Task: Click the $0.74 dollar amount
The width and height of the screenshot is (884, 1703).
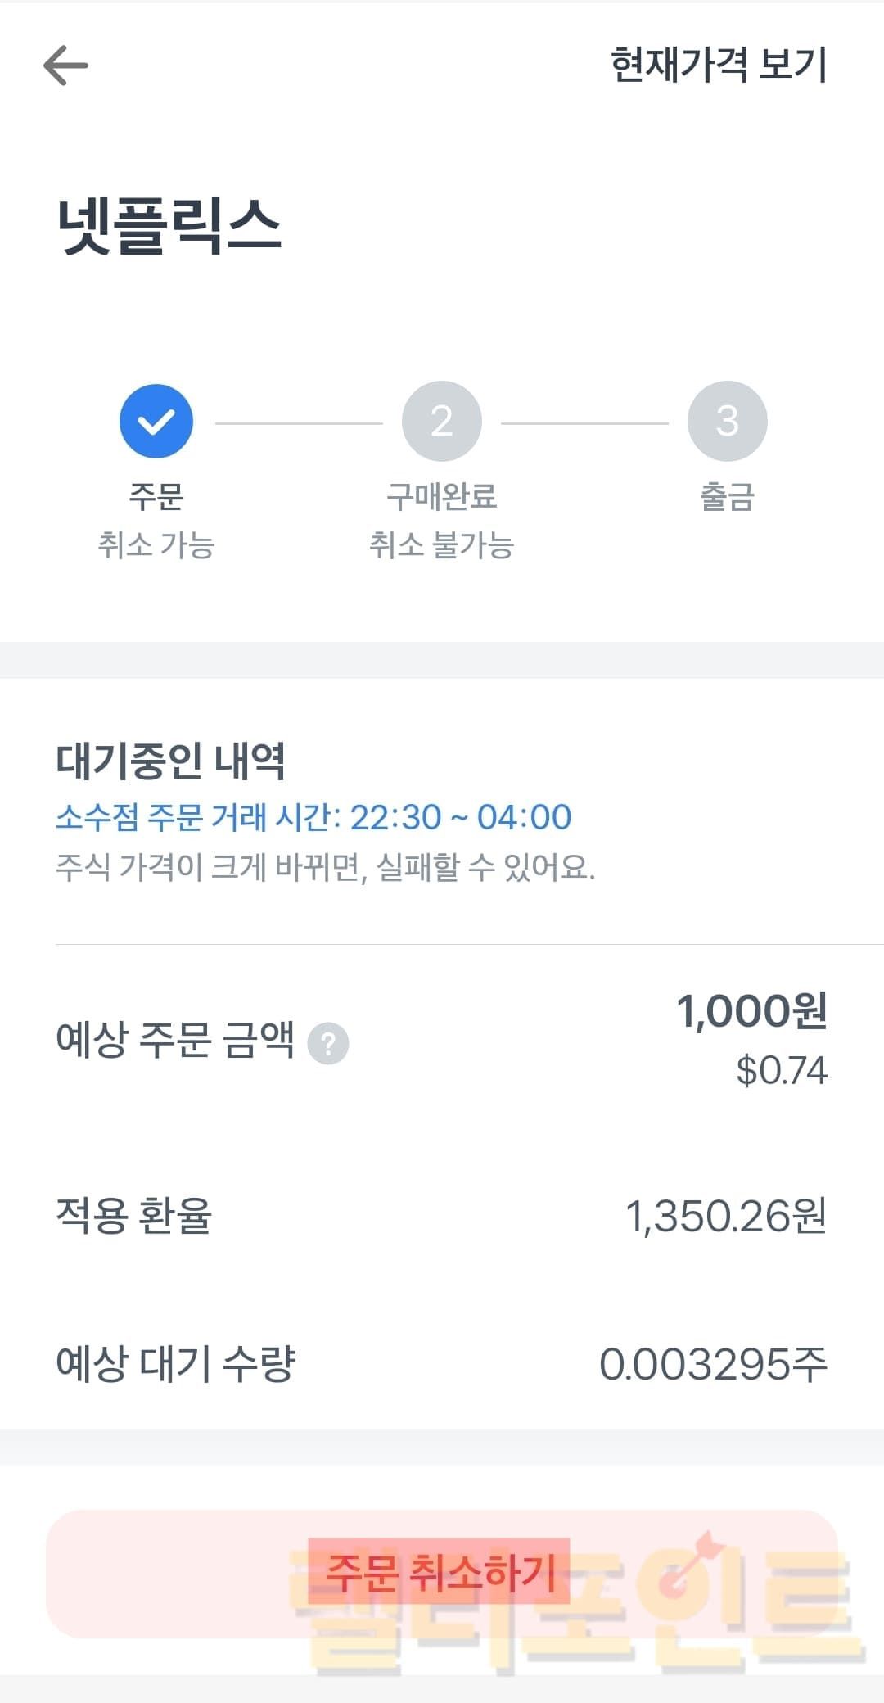Action: point(782,1071)
